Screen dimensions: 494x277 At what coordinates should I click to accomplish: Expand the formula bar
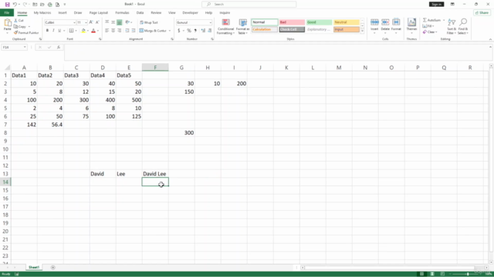click(x=490, y=47)
